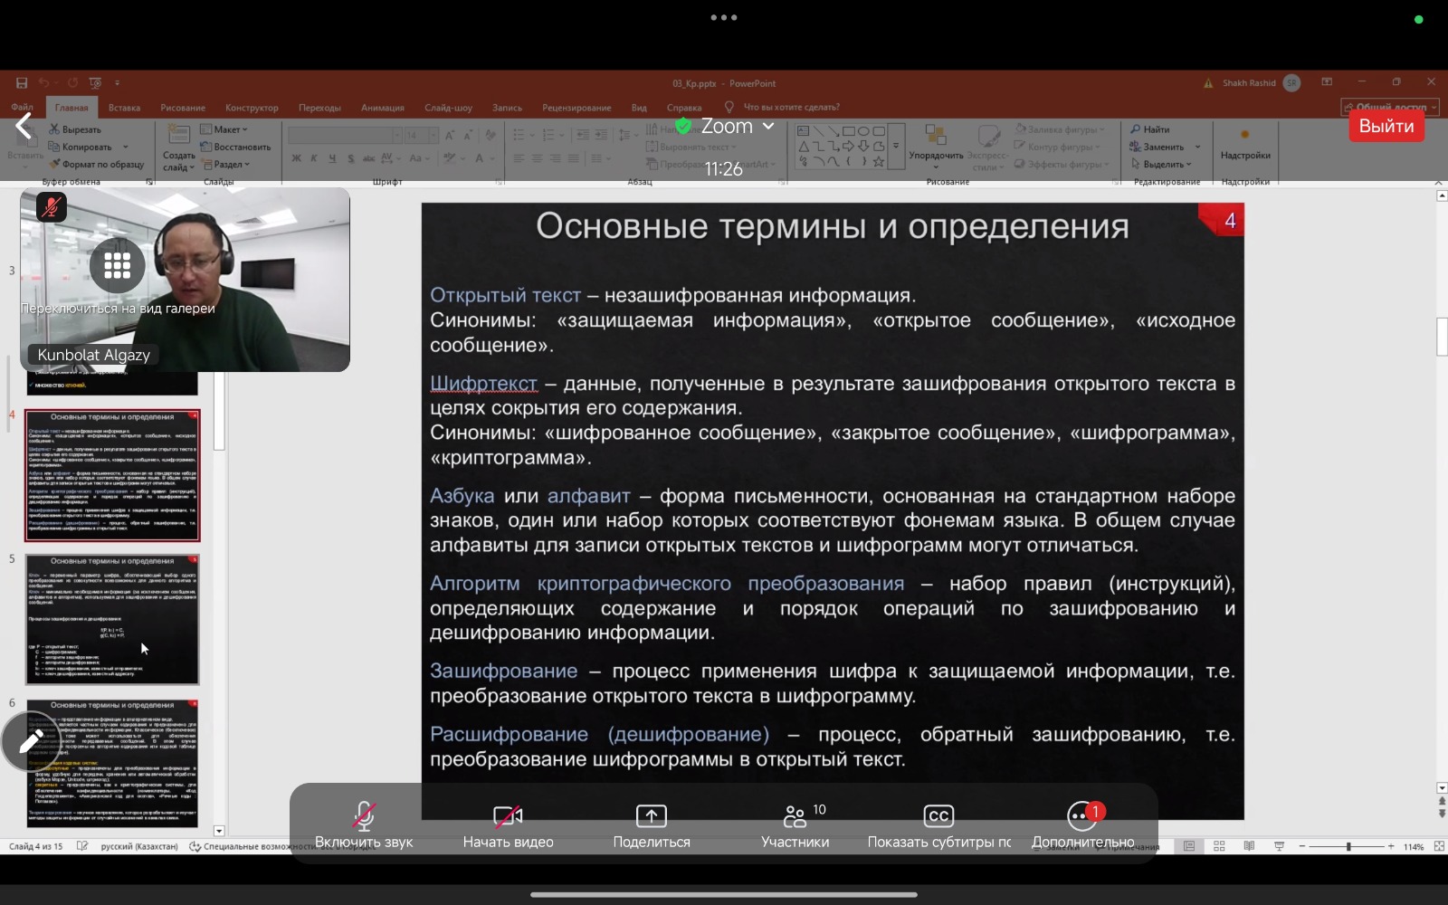
Task: Expand the three-dot menu at the top
Action: [723, 17]
